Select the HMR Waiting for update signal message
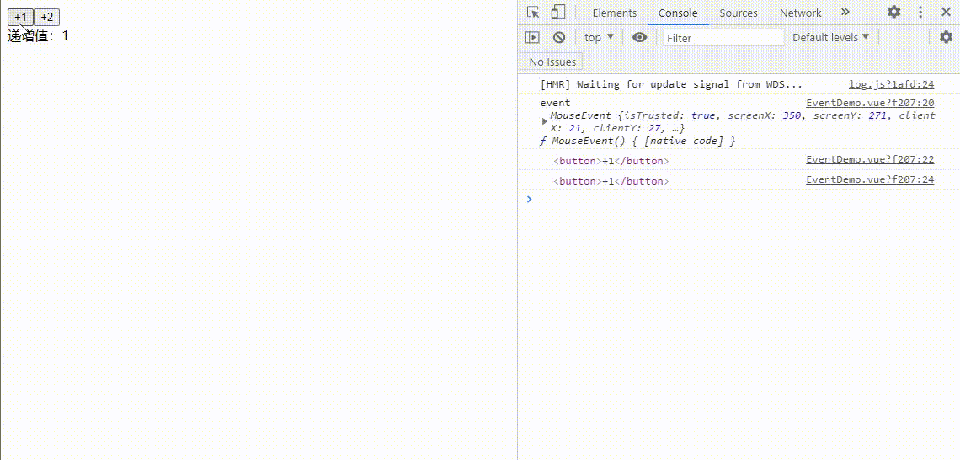Image resolution: width=960 pixels, height=460 pixels. (671, 84)
